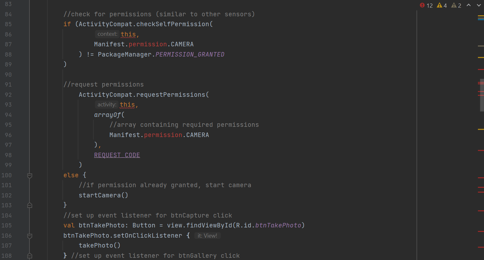Image resolution: width=484 pixels, height=260 pixels.
Task: Click the weak warning indicator showing 2
Action: pos(456,5)
